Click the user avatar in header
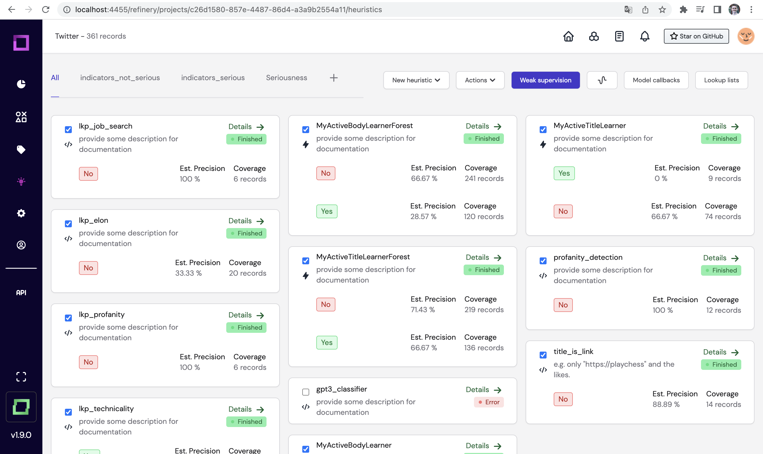 click(x=746, y=37)
